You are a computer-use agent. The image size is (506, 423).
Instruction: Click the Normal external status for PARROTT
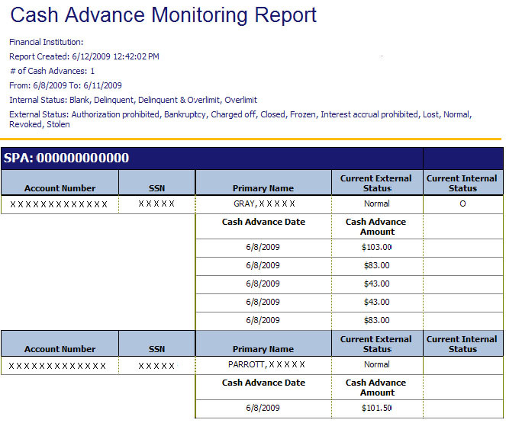376,364
